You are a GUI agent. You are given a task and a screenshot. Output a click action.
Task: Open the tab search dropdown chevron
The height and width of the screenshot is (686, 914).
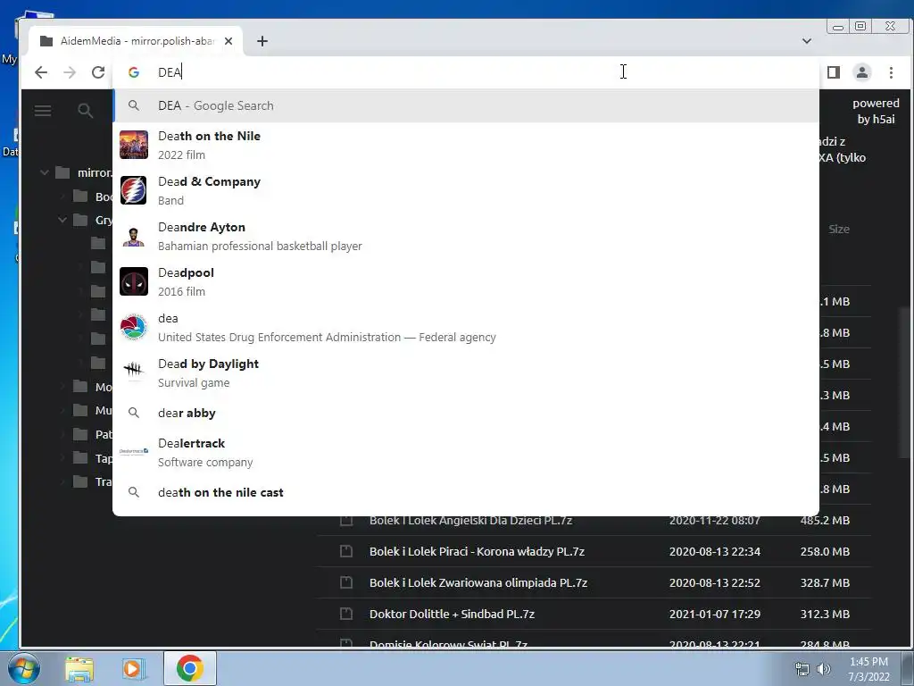(x=807, y=41)
